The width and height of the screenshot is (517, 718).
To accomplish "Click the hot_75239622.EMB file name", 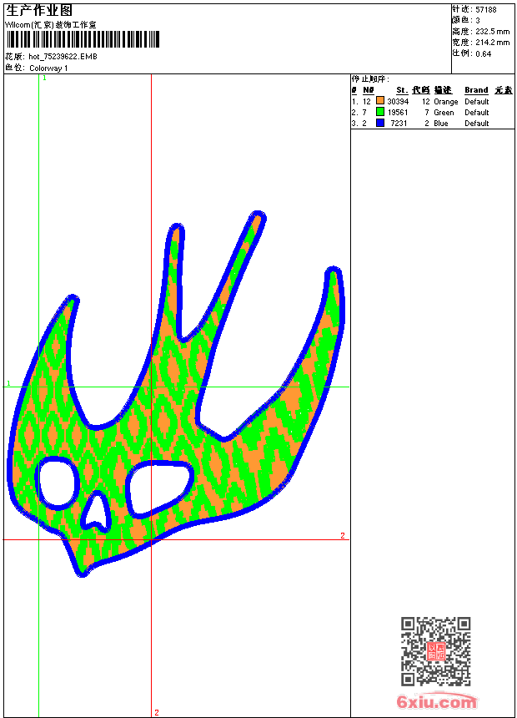I will (x=62, y=58).
